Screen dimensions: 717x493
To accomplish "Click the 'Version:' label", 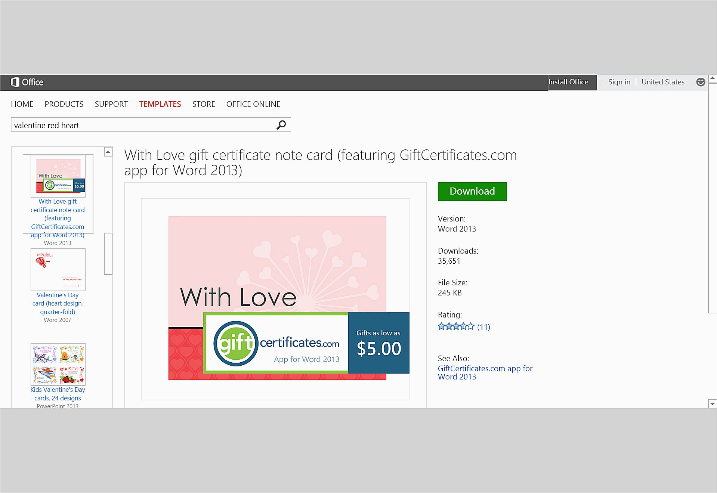I will 452,219.
